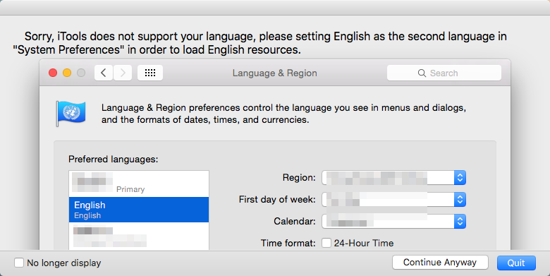Open the Region dropdown
550x276 pixels.
[394, 178]
